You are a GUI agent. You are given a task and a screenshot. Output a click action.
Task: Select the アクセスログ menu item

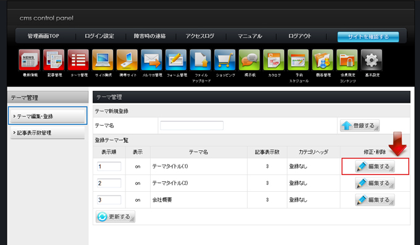pos(200,36)
